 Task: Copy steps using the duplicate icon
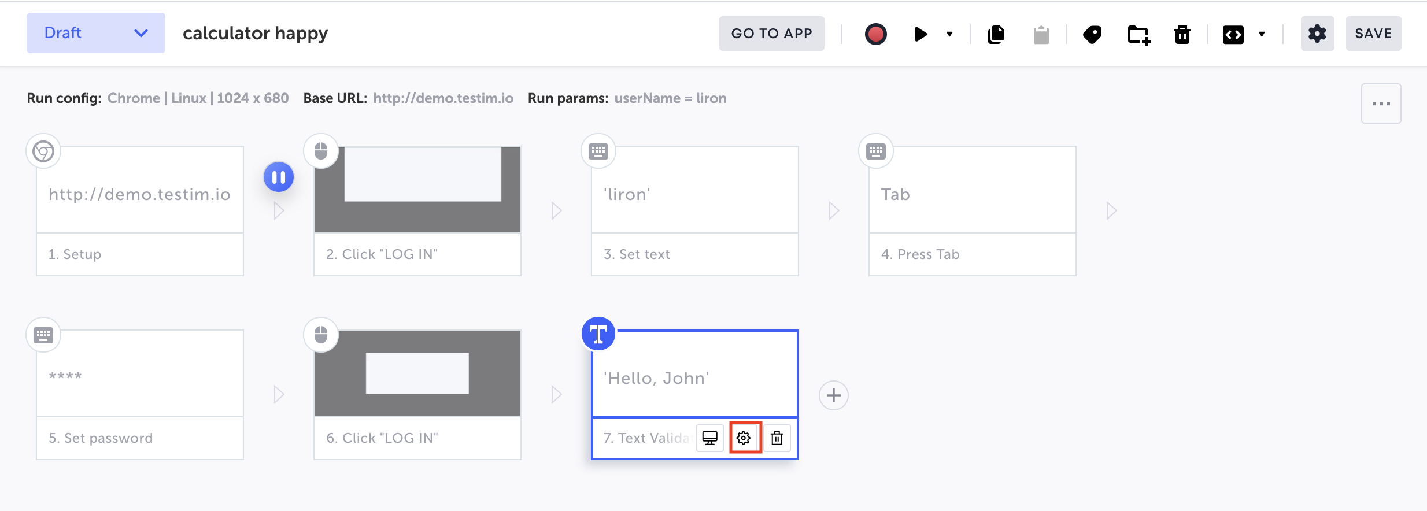(996, 34)
